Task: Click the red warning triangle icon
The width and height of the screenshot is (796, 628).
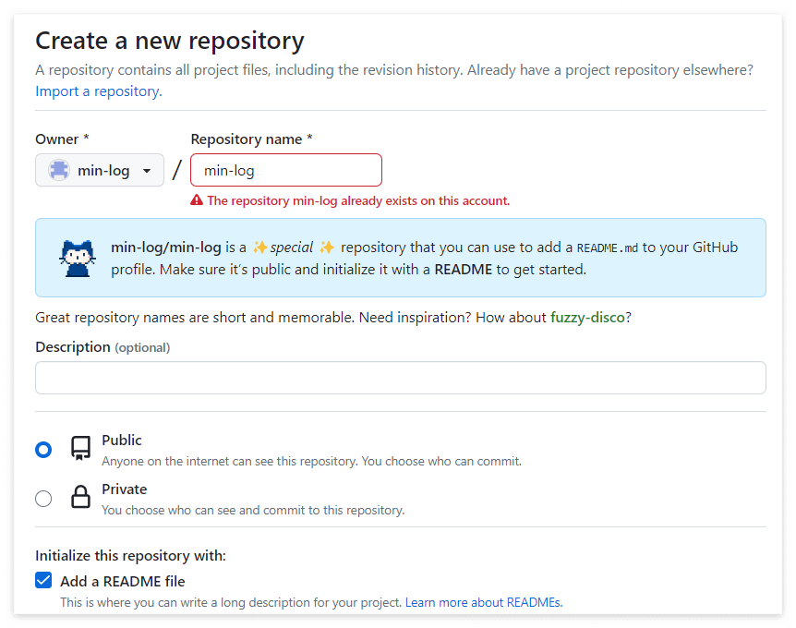Action: 197,200
